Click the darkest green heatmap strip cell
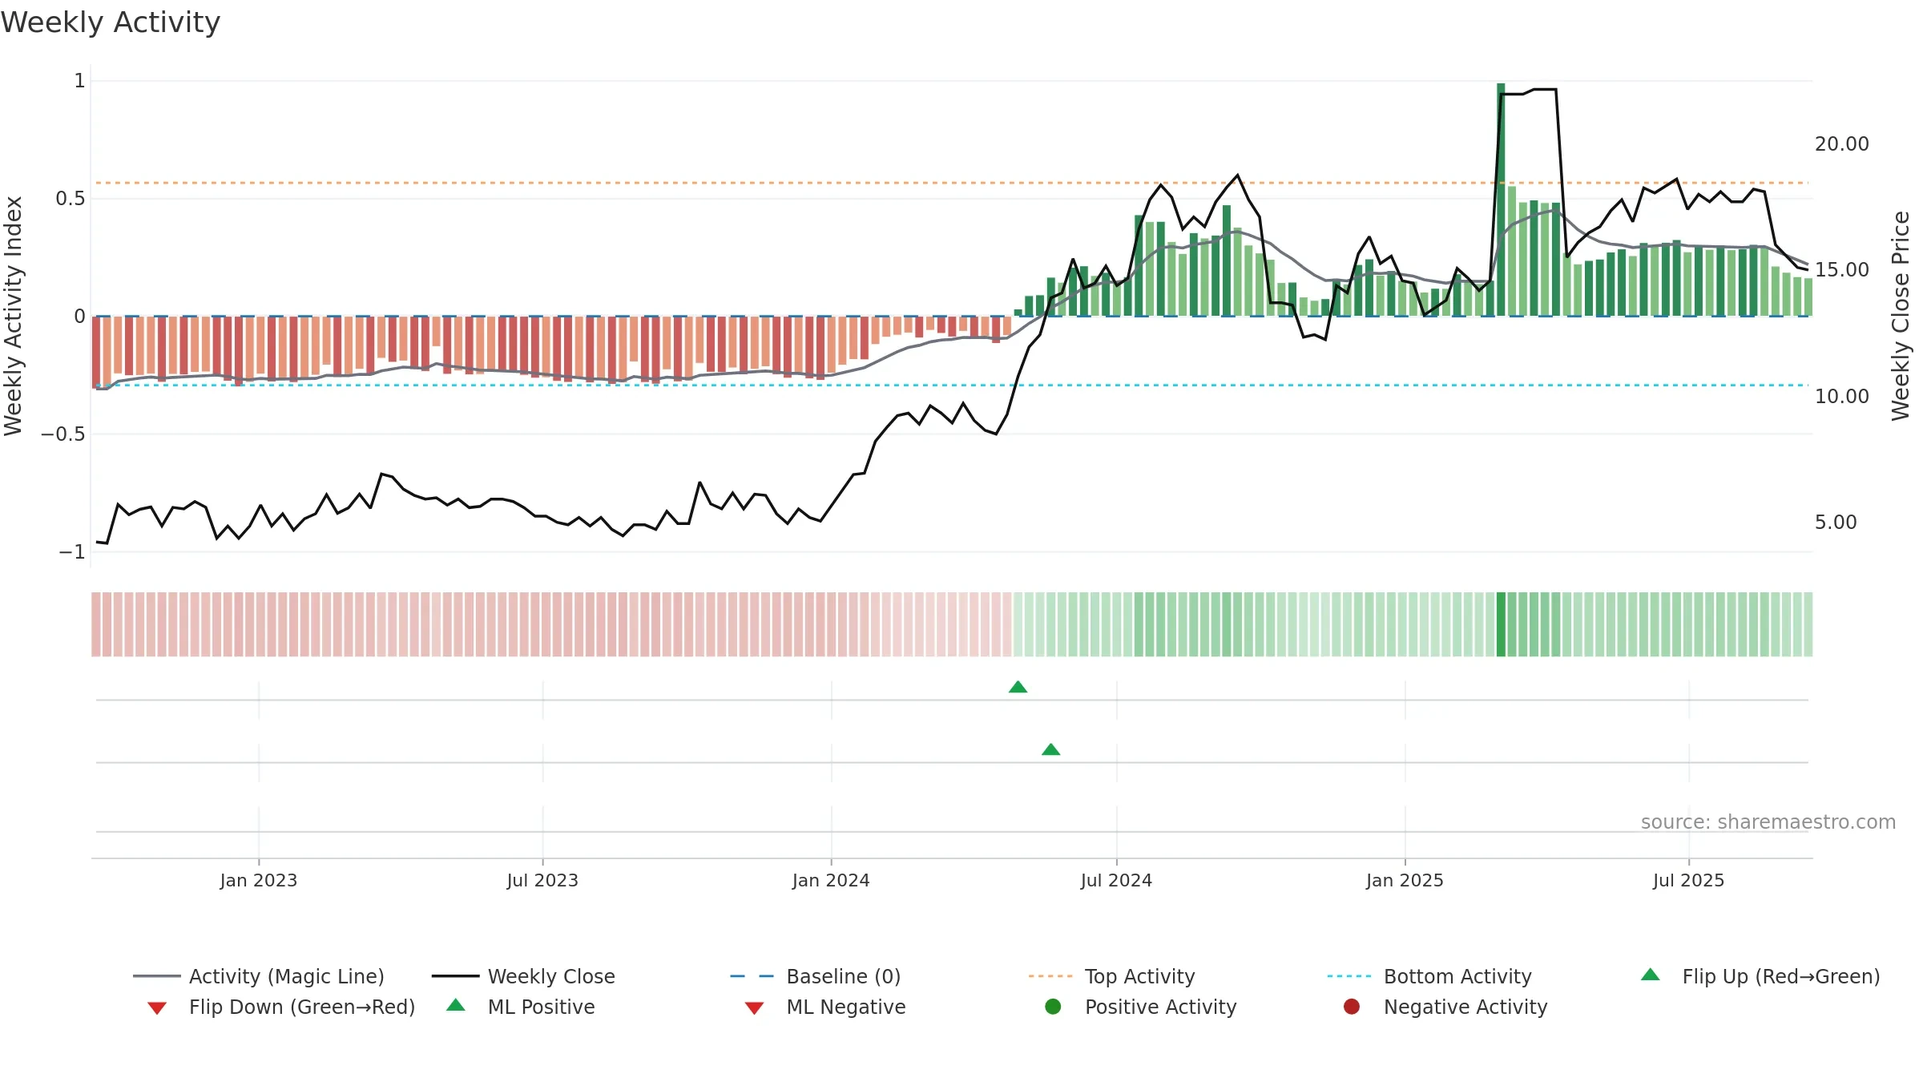This screenshot has width=1923, height=1082. click(1501, 624)
